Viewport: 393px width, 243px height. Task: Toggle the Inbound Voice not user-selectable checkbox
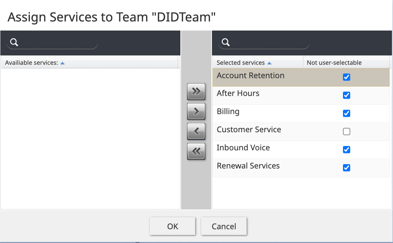[x=346, y=150]
